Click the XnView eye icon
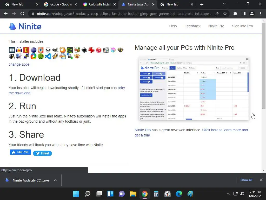 tap(77, 56)
